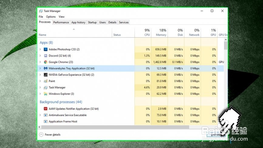Click the Google Chrome icon
The image size is (263, 148).
pos(46,62)
